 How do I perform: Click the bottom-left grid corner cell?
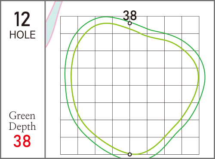[69, 146]
